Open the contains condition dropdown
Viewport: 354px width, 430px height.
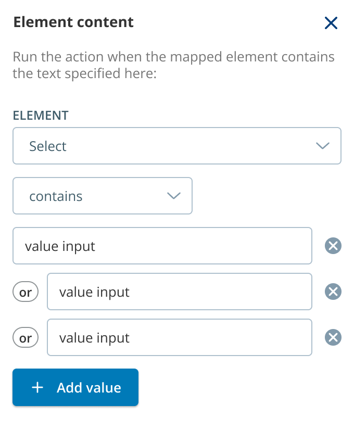point(102,196)
